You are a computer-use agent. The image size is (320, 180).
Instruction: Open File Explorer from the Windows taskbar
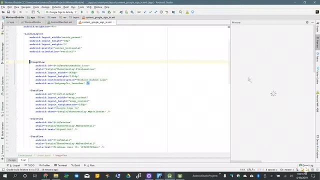pyautogui.click(x=56, y=176)
